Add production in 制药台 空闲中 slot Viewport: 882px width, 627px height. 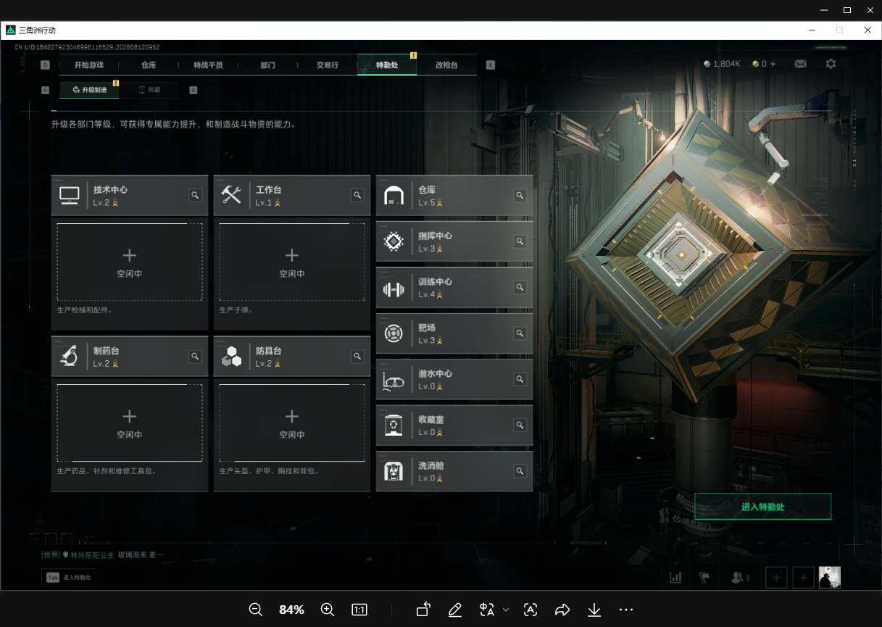(x=130, y=423)
